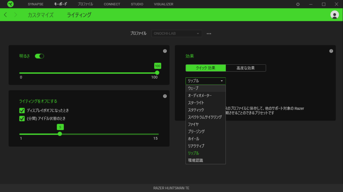343x192 pixels.
Task: Choose ホイール effect option
Action: click(206, 139)
